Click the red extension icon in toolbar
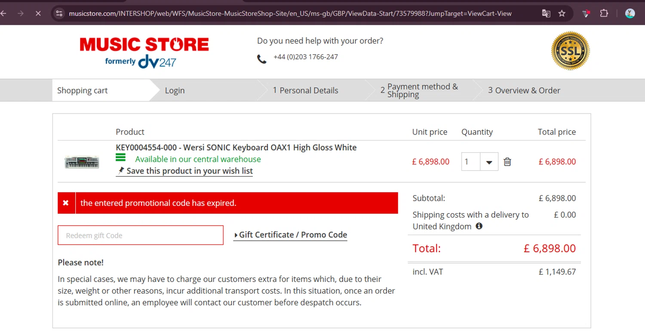The height and width of the screenshot is (331, 645). (586, 13)
